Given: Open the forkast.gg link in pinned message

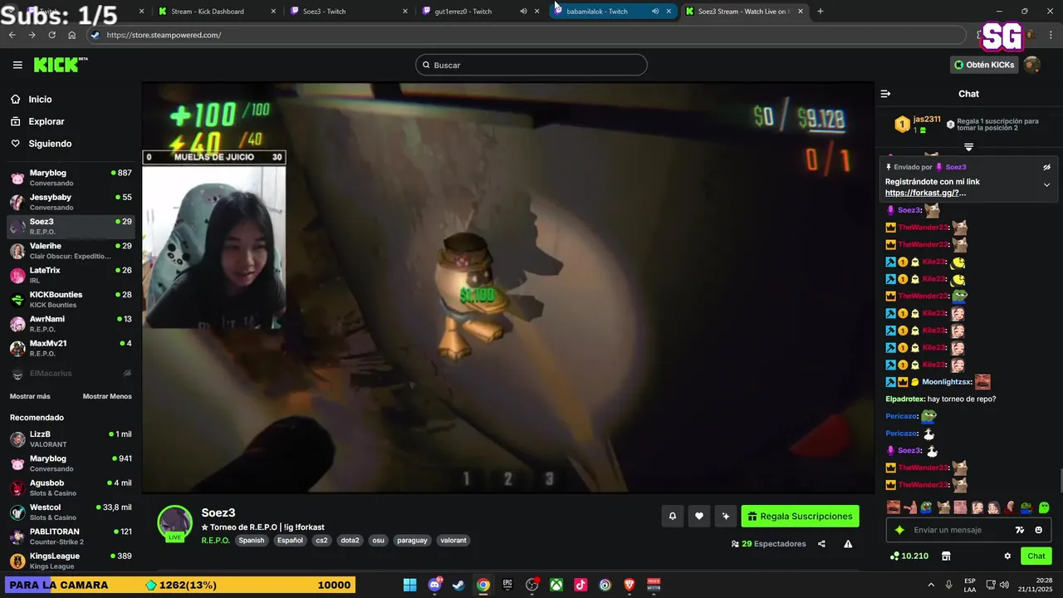Looking at the screenshot, I should click(x=925, y=193).
